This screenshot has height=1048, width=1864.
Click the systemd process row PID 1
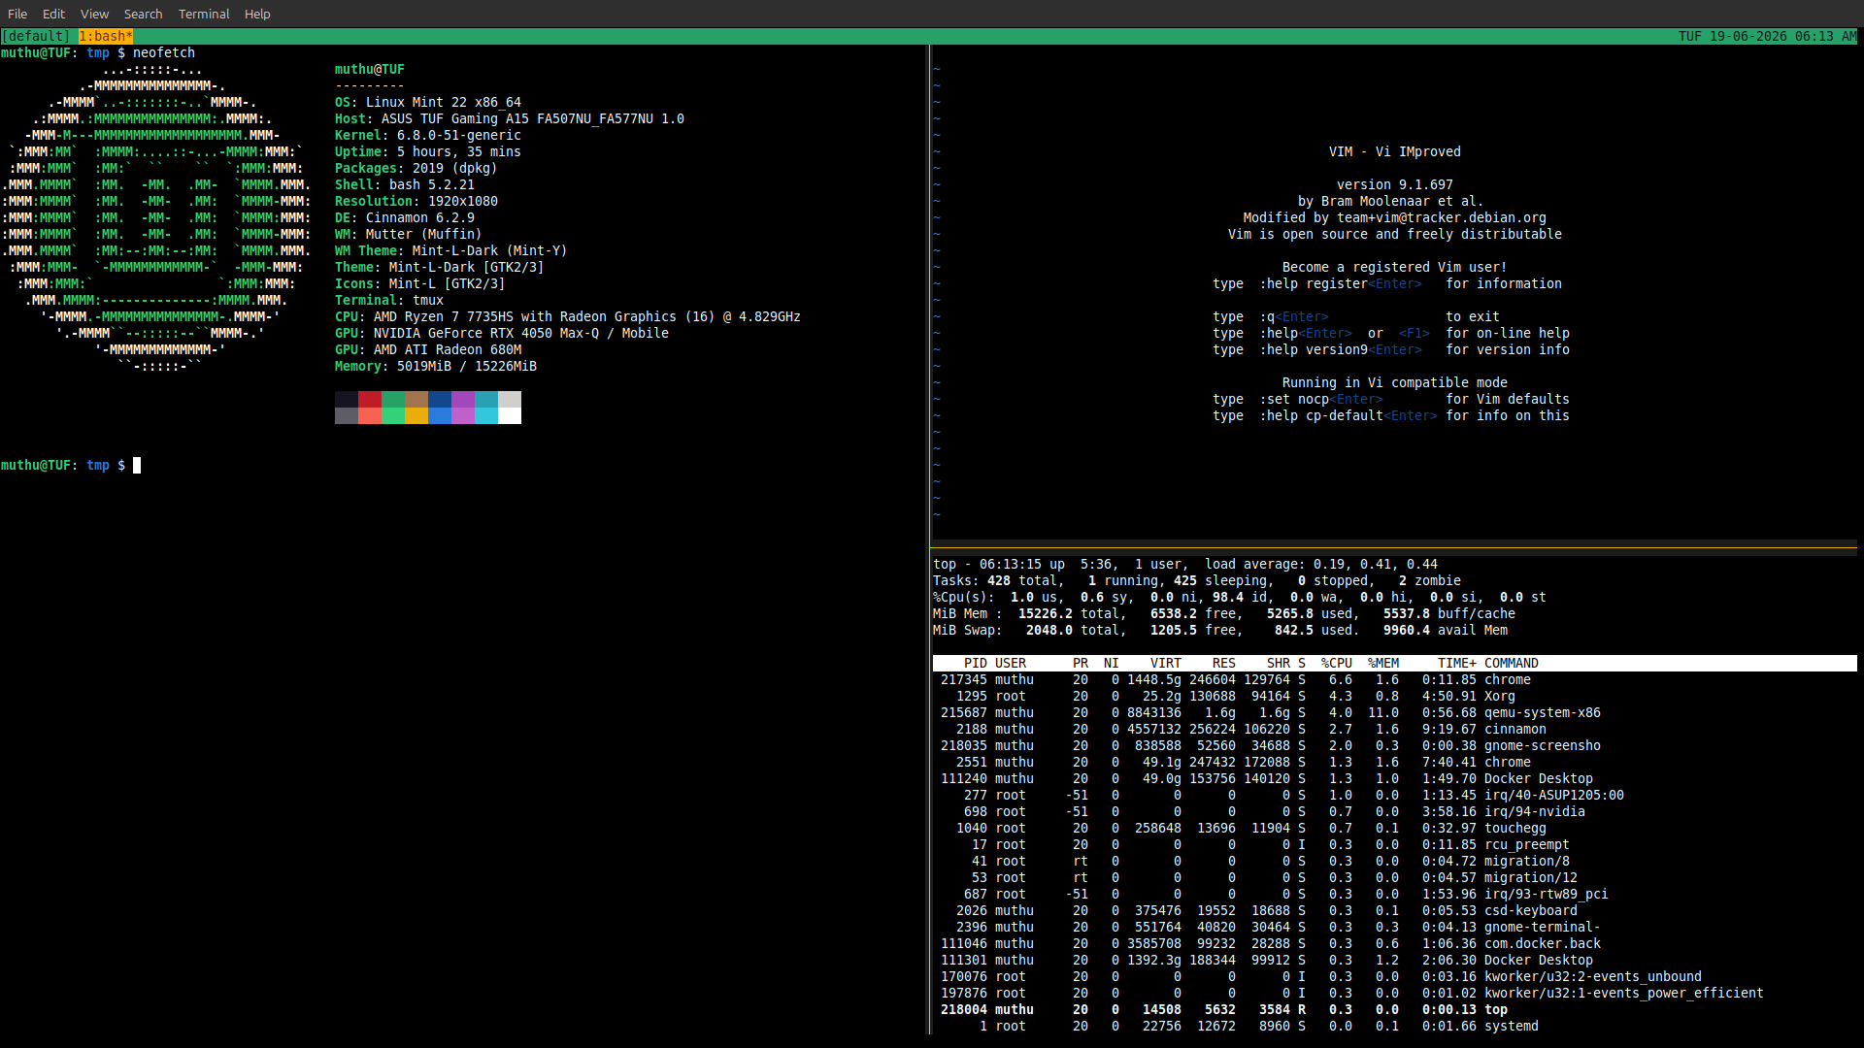1394,1026
